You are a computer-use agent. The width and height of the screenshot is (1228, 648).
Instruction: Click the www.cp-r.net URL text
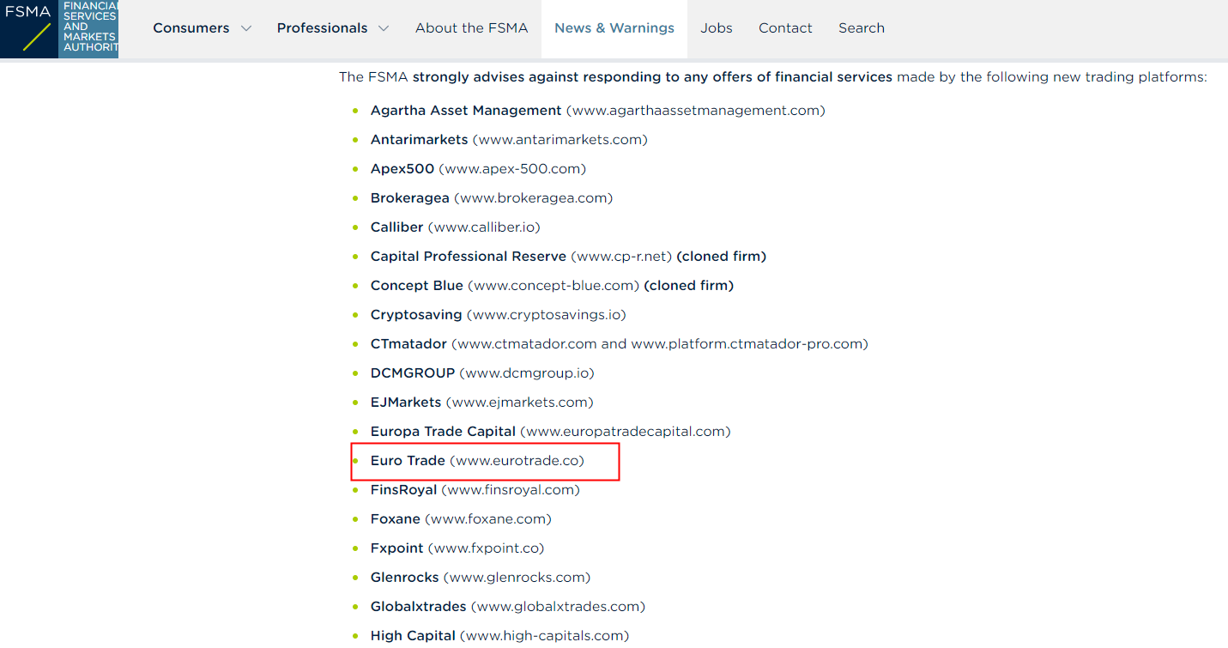tap(621, 257)
